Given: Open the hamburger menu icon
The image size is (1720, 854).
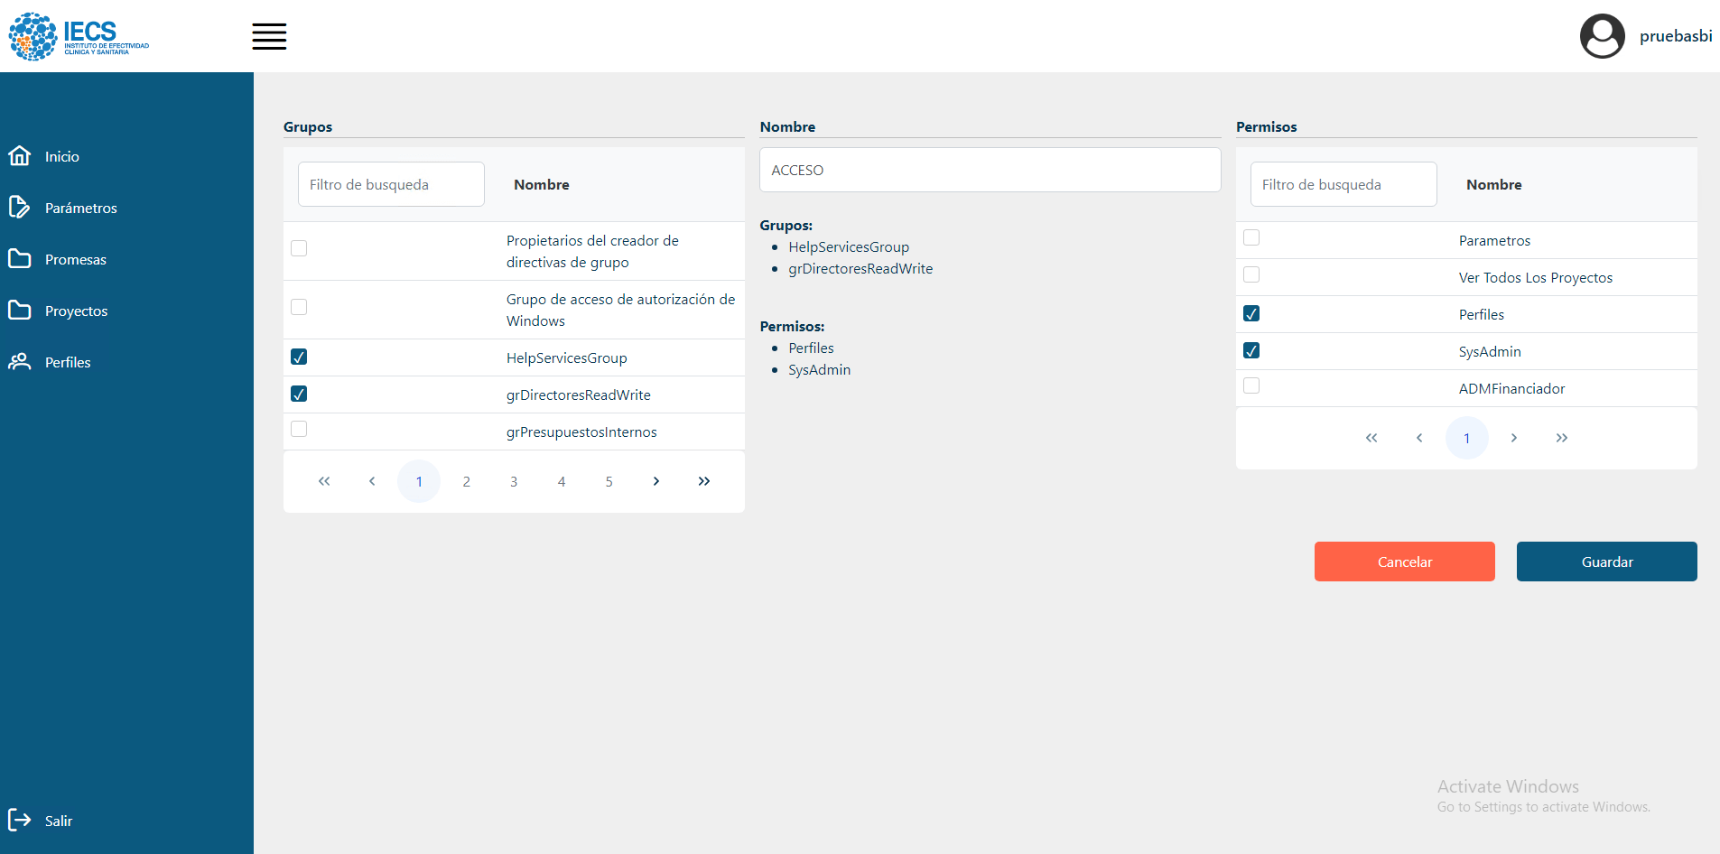Looking at the screenshot, I should tap(269, 37).
